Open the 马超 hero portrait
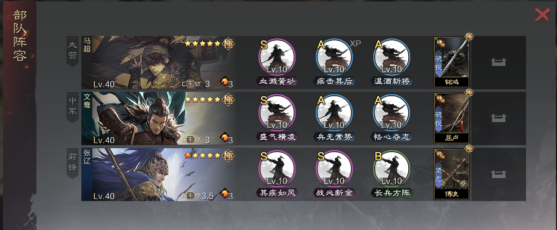Image resolution: width=557 pixels, height=230 pixels. pyautogui.click(x=158, y=62)
